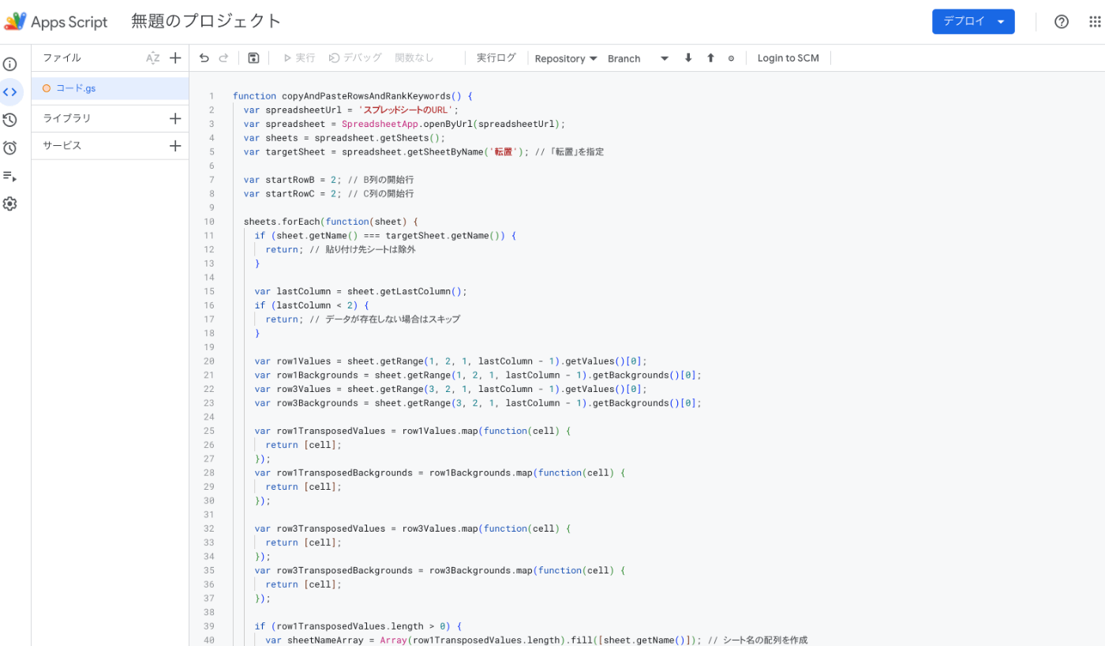The width and height of the screenshot is (1105, 646).
Task: Click project title 無題のプロジェクト
Action: (206, 21)
